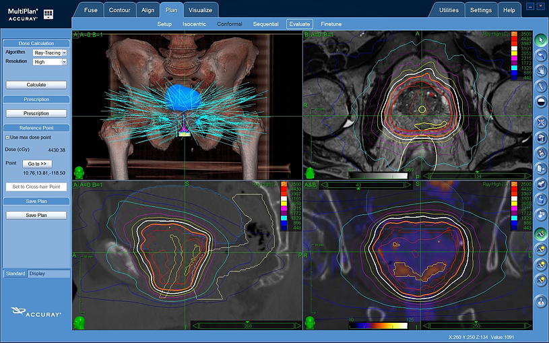Click the white 3101 isodose swatch in axial view
The height and width of the screenshot is (343, 549).
(x=514, y=49)
